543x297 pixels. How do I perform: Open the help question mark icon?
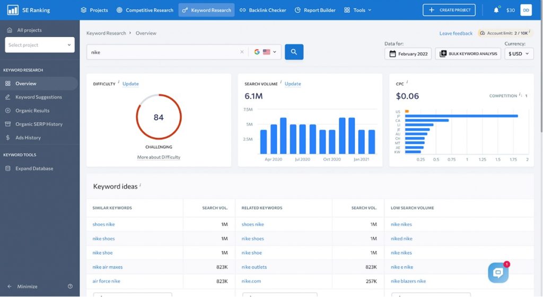point(71,286)
